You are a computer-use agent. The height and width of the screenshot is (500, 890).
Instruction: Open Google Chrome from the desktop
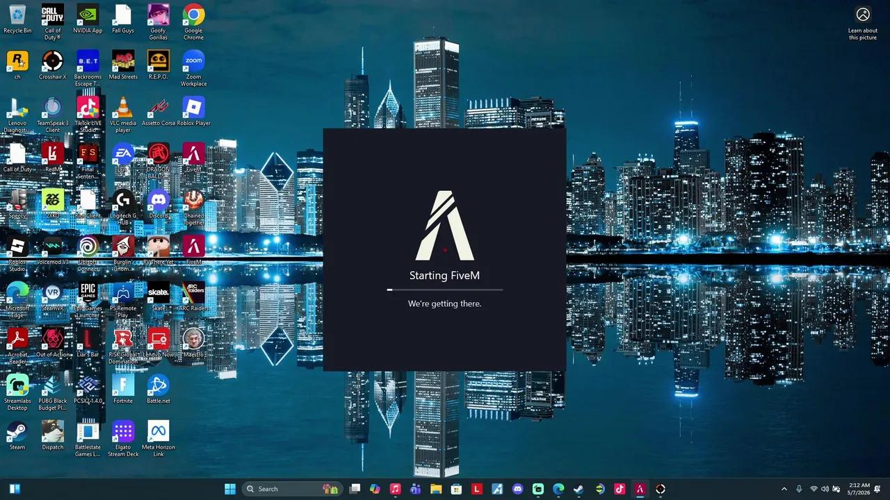coord(193,22)
